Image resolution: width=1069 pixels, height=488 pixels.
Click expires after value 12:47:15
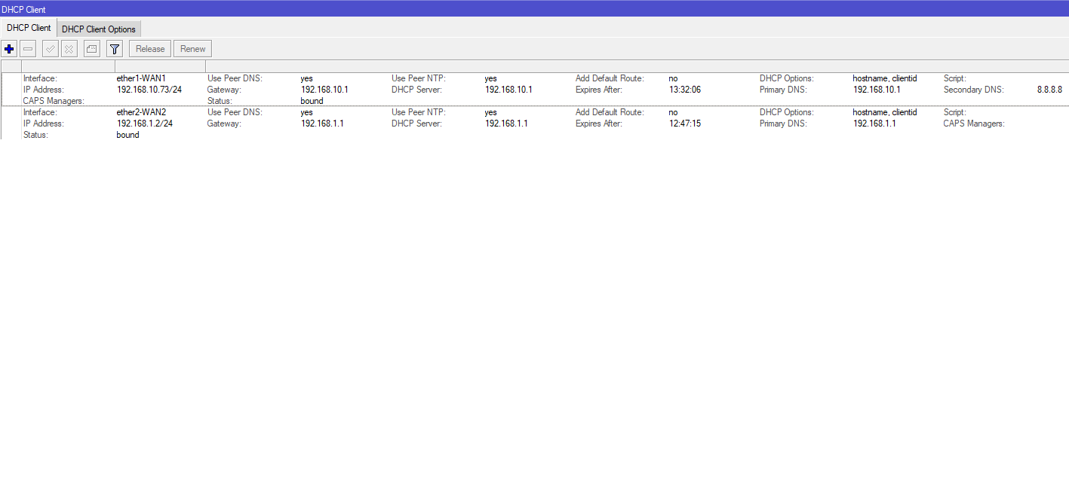click(685, 124)
